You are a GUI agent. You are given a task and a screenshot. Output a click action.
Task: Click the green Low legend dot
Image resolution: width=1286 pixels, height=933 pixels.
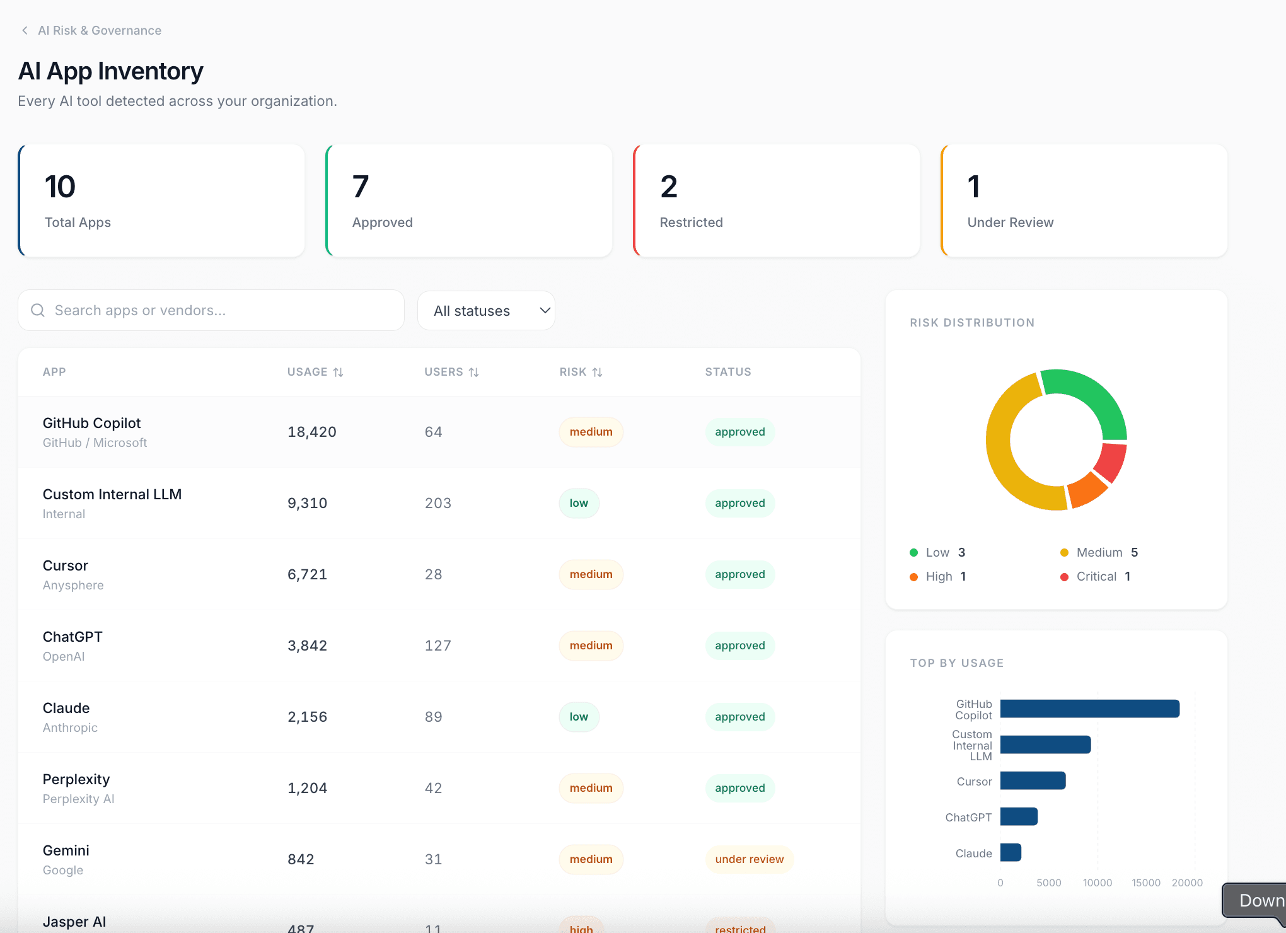913,552
